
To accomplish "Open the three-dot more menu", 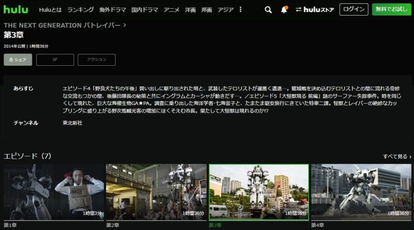I will click(x=240, y=10).
